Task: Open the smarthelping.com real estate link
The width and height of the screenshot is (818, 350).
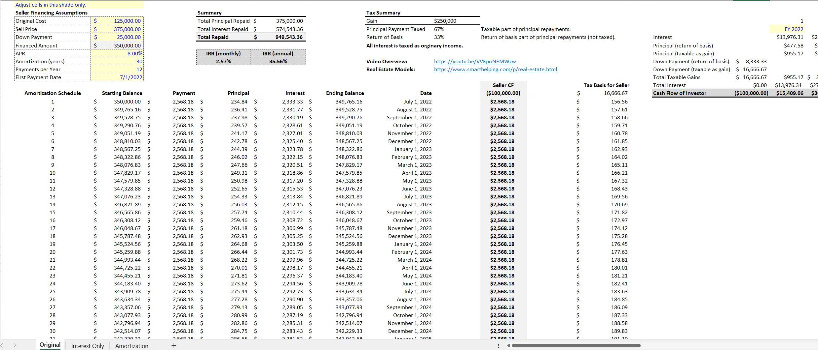Action: (x=495, y=69)
